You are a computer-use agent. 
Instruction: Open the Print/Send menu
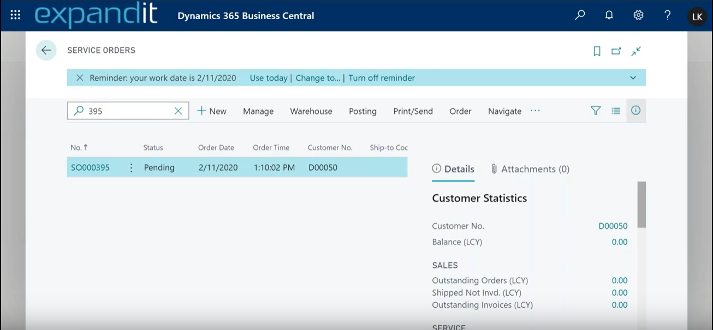pos(413,111)
